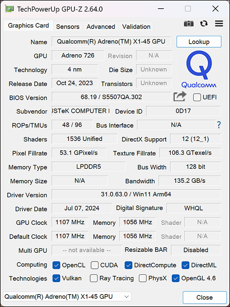The image size is (230, 307).
Task: Click the Driver Version field
Action: pyautogui.click(x=136, y=194)
